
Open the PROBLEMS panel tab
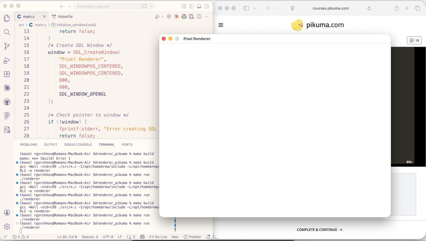click(x=28, y=145)
